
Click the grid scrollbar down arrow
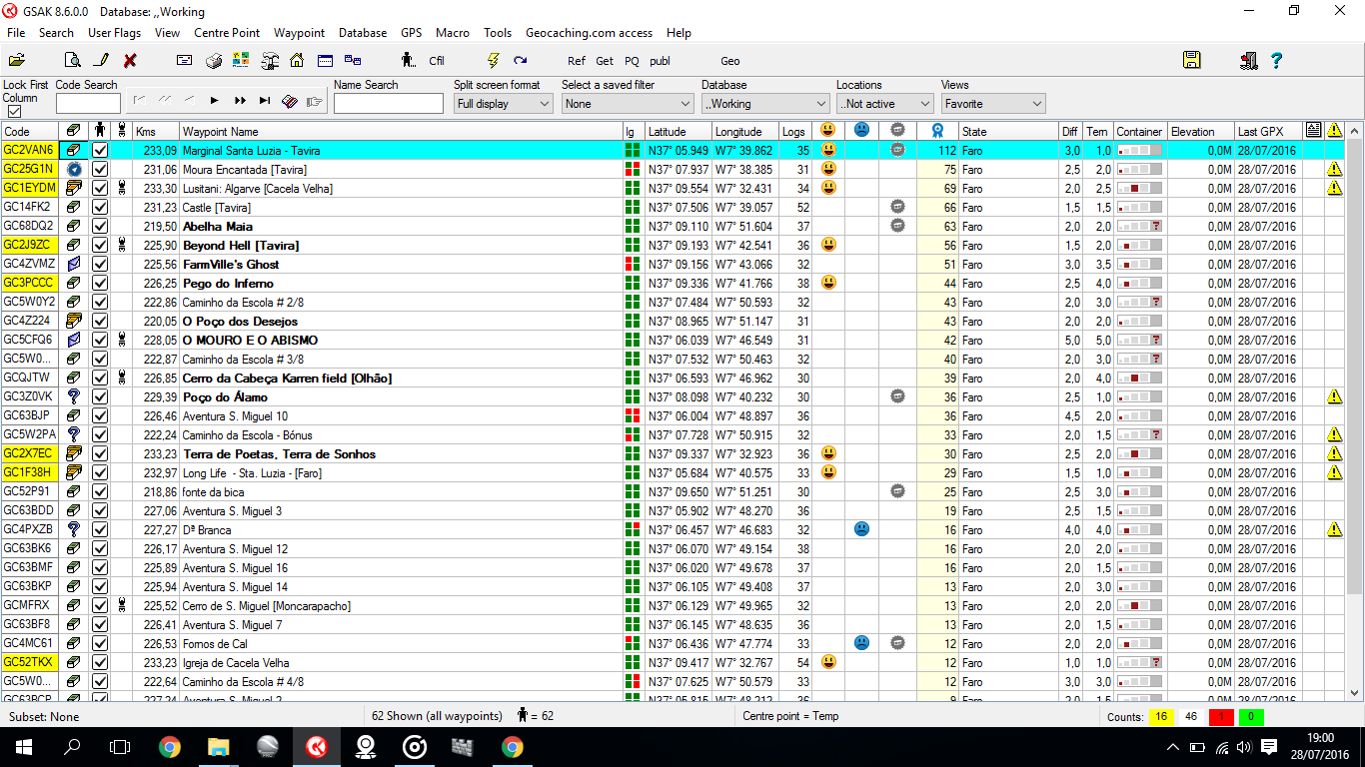tap(1355, 692)
